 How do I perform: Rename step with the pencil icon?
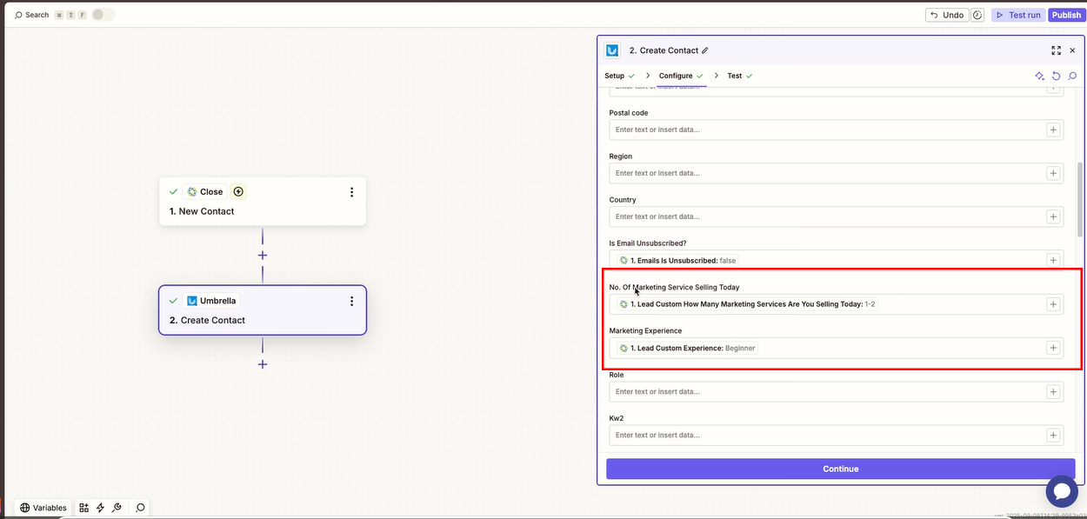click(x=705, y=50)
